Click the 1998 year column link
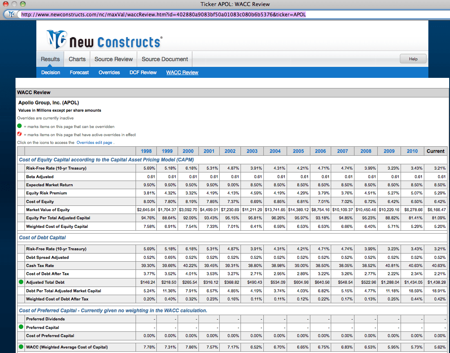The width and height of the screenshot is (450, 353). [146, 151]
